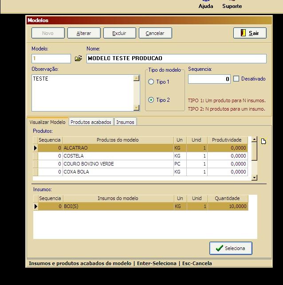This screenshot has width=283, height=285.
Task: Click the KG unit cell of BOI(S)
Action: [181, 206]
